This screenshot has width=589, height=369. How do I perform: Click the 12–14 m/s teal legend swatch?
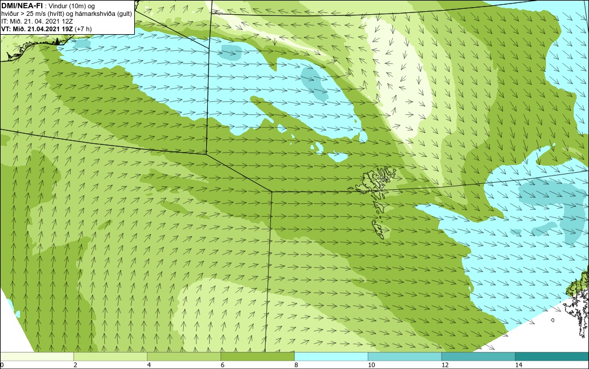tap(478, 357)
